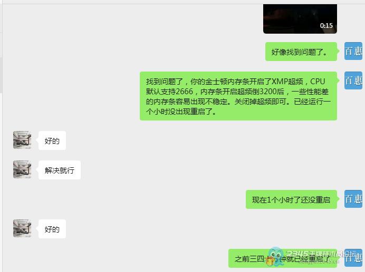Open contact avatar next to first 好的
The width and height of the screenshot is (365, 272).
tap(22, 140)
